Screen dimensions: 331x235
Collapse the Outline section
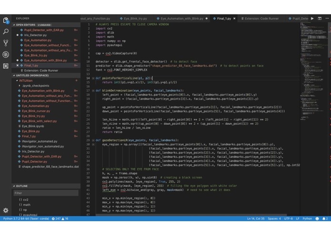46,186
